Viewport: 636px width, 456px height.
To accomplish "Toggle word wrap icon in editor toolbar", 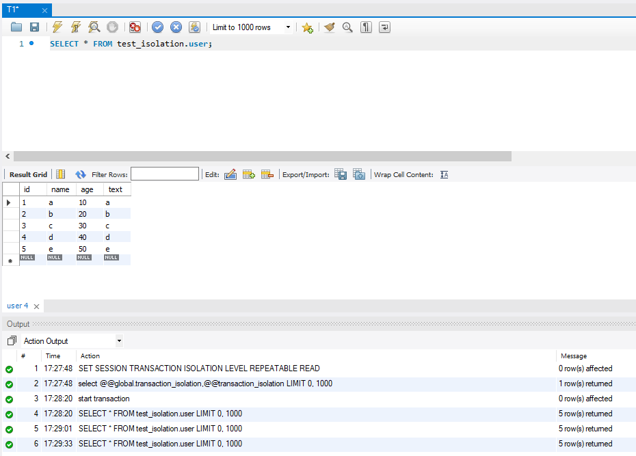I will coord(384,27).
